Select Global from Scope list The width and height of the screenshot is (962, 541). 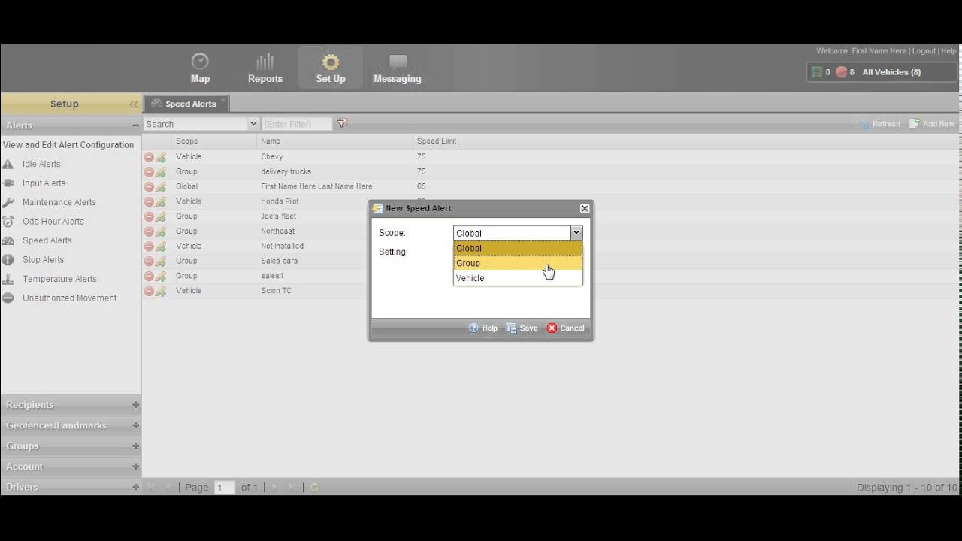518,248
